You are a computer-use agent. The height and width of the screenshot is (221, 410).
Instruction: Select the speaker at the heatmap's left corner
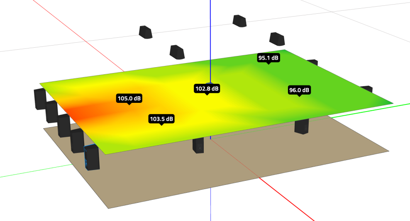tap(39, 99)
